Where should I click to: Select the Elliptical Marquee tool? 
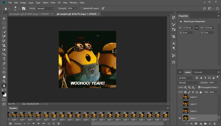tap(4, 23)
